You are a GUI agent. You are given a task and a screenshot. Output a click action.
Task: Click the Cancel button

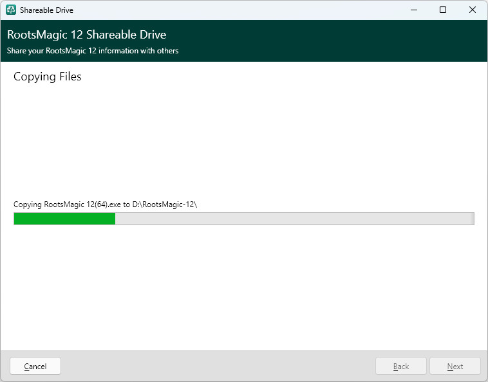pyautogui.click(x=35, y=366)
